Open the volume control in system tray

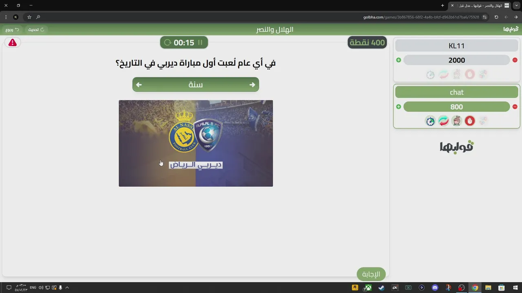click(x=41, y=288)
